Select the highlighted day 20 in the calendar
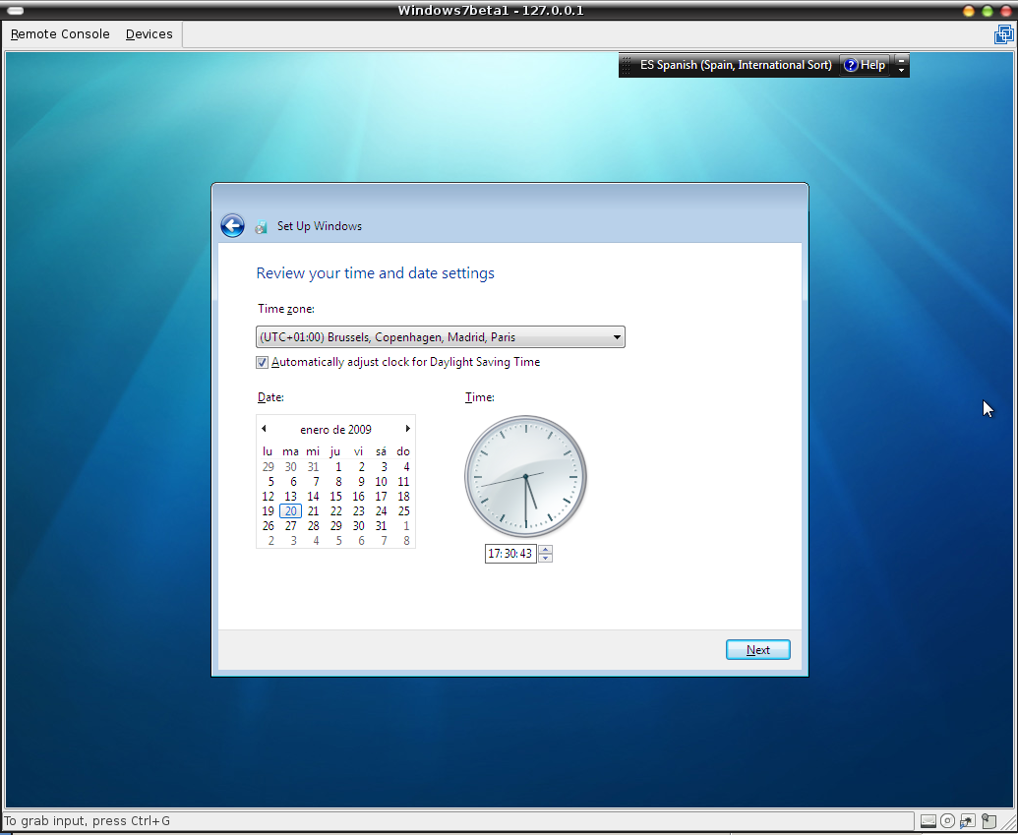Screen dimensions: 1018x835 coord(291,511)
